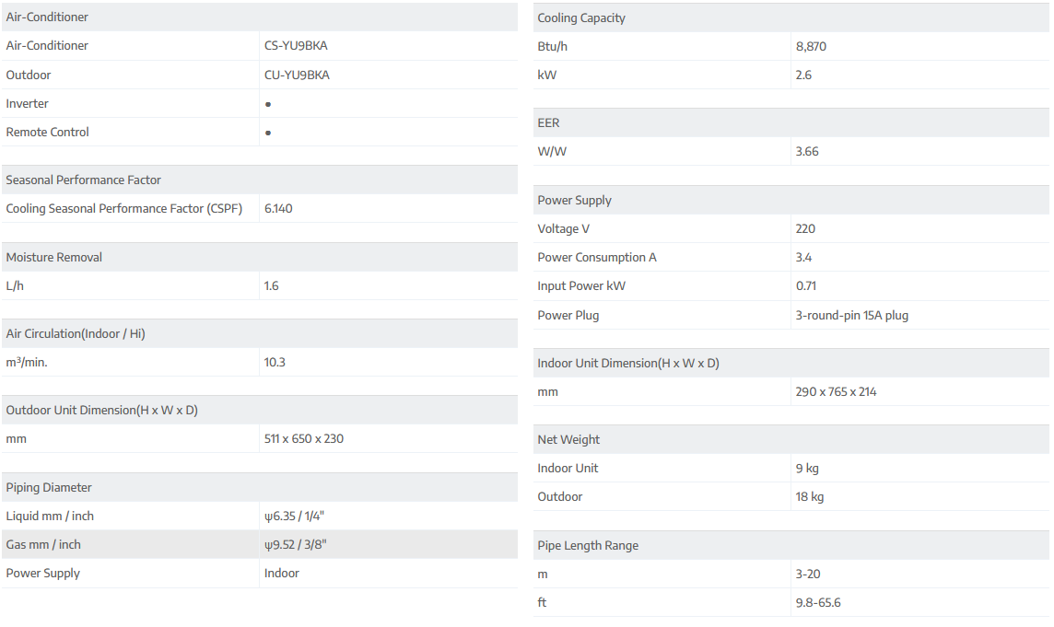Click the 10.3 air circulation value
The height and width of the screenshot is (627, 1054).
tap(275, 362)
